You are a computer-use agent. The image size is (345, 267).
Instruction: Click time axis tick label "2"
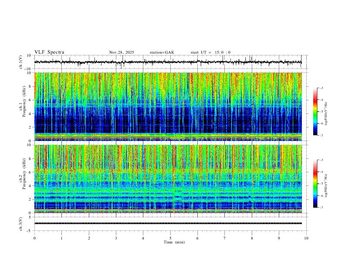coord(89,238)
